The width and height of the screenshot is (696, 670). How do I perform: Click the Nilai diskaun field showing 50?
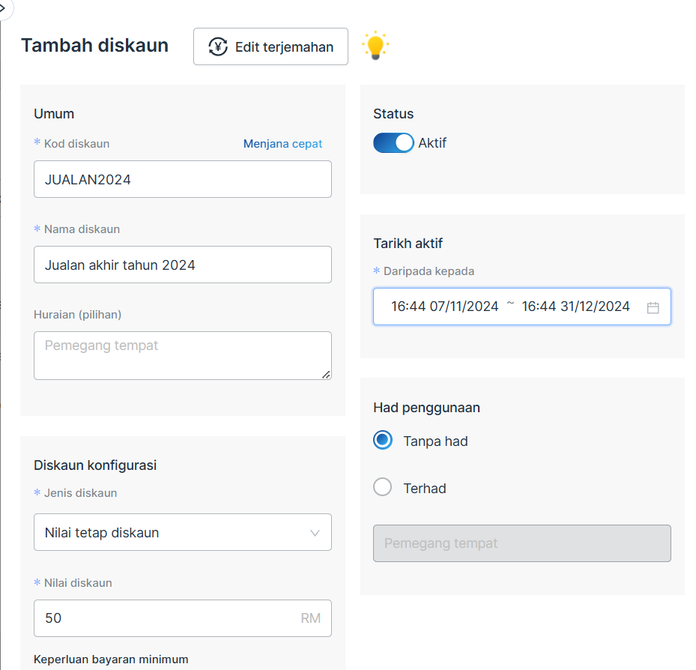pyautogui.click(x=165, y=618)
